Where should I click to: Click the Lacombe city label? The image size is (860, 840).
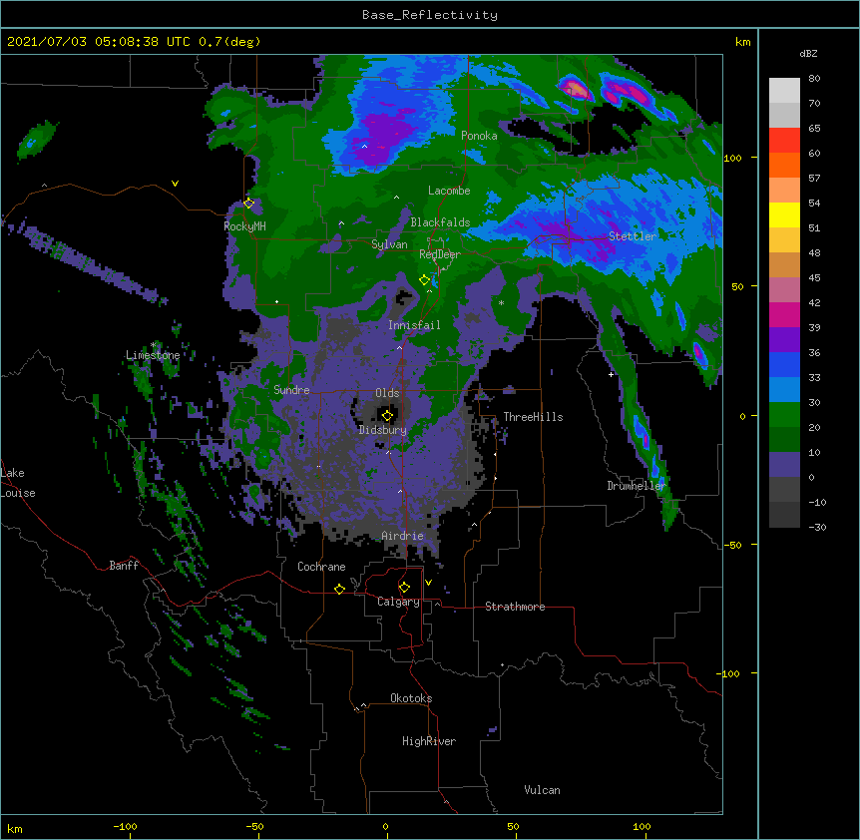(x=449, y=191)
